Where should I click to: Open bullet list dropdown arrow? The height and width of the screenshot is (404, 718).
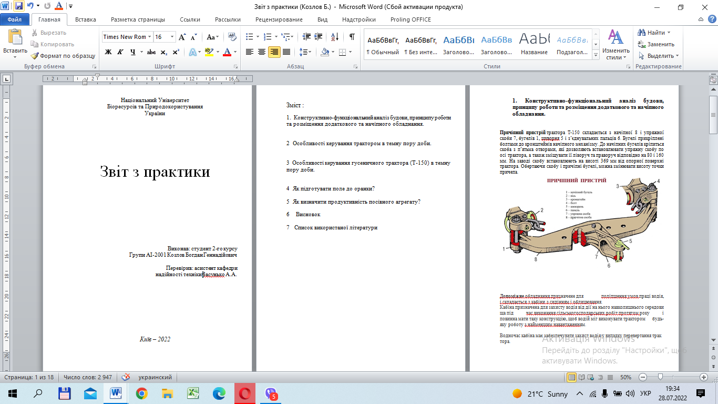pos(257,37)
